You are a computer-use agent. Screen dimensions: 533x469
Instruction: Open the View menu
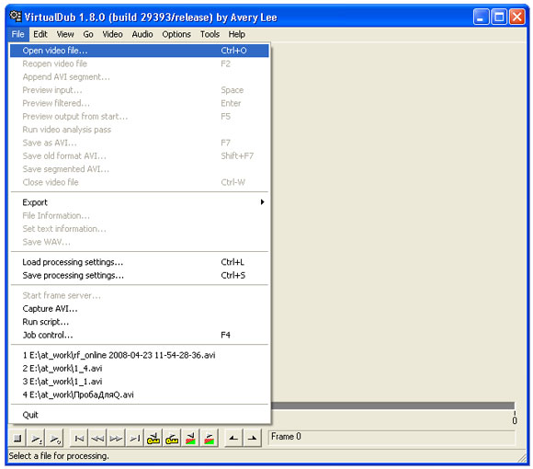[65, 34]
